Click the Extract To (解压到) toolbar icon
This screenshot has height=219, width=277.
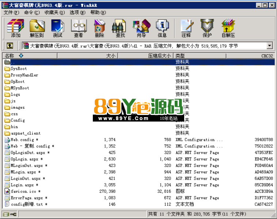coord(37,28)
